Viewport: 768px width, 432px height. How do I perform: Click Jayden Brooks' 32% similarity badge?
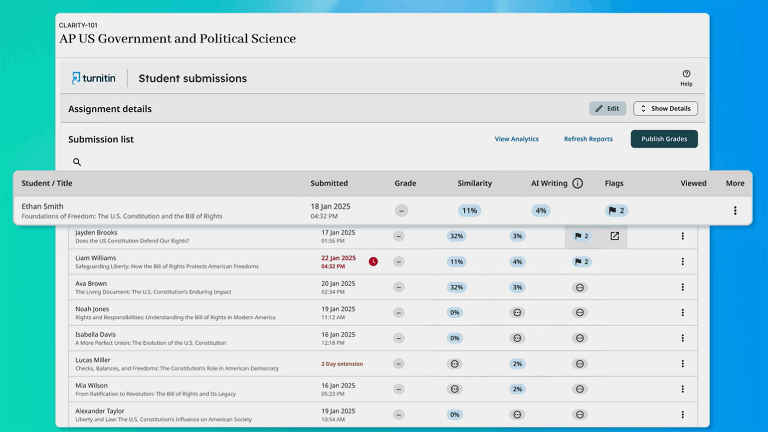point(456,236)
